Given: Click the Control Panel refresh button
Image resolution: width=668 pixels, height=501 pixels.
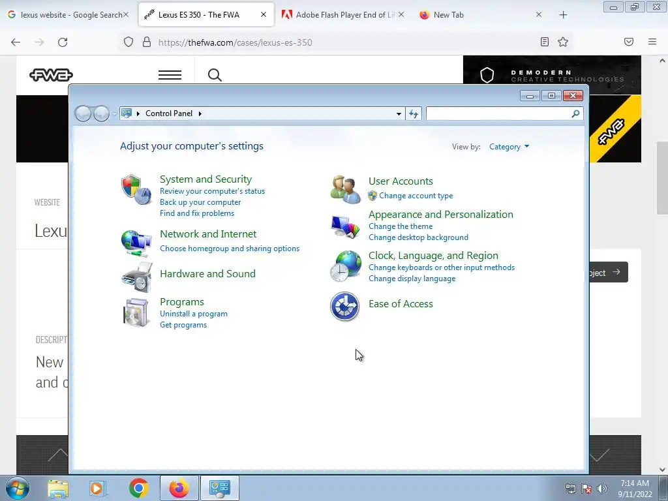Looking at the screenshot, I should (x=414, y=114).
